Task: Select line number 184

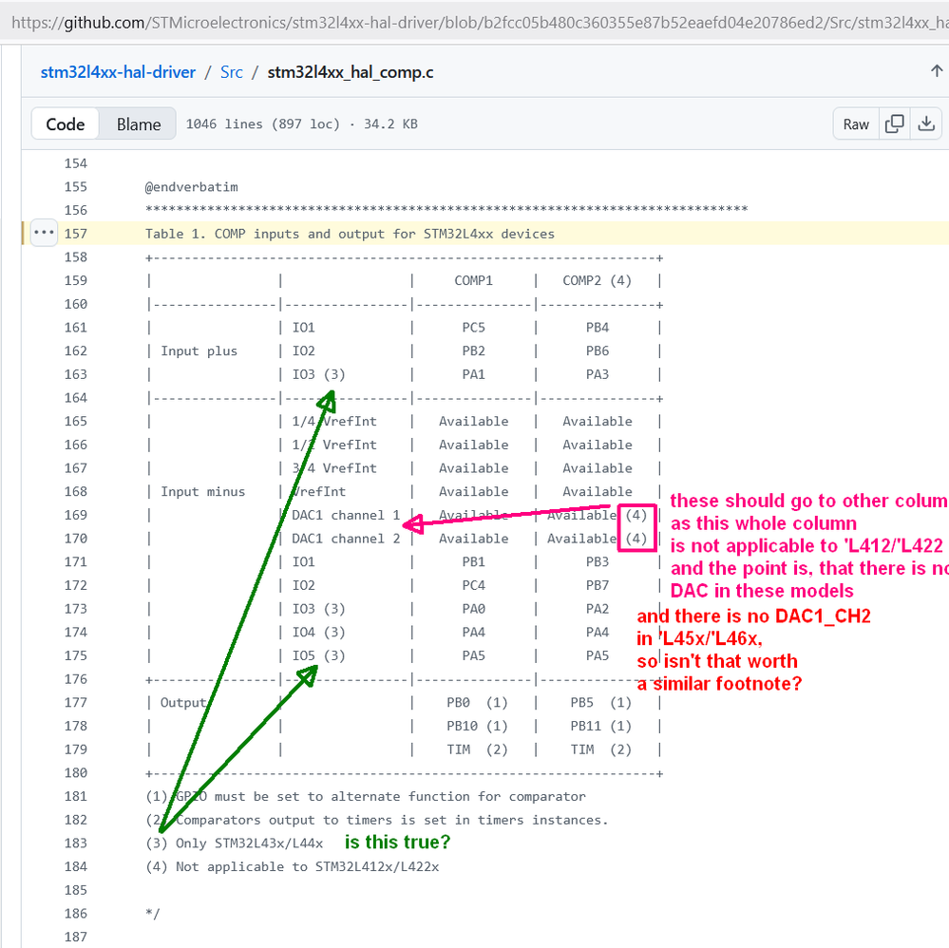Action: point(76,867)
